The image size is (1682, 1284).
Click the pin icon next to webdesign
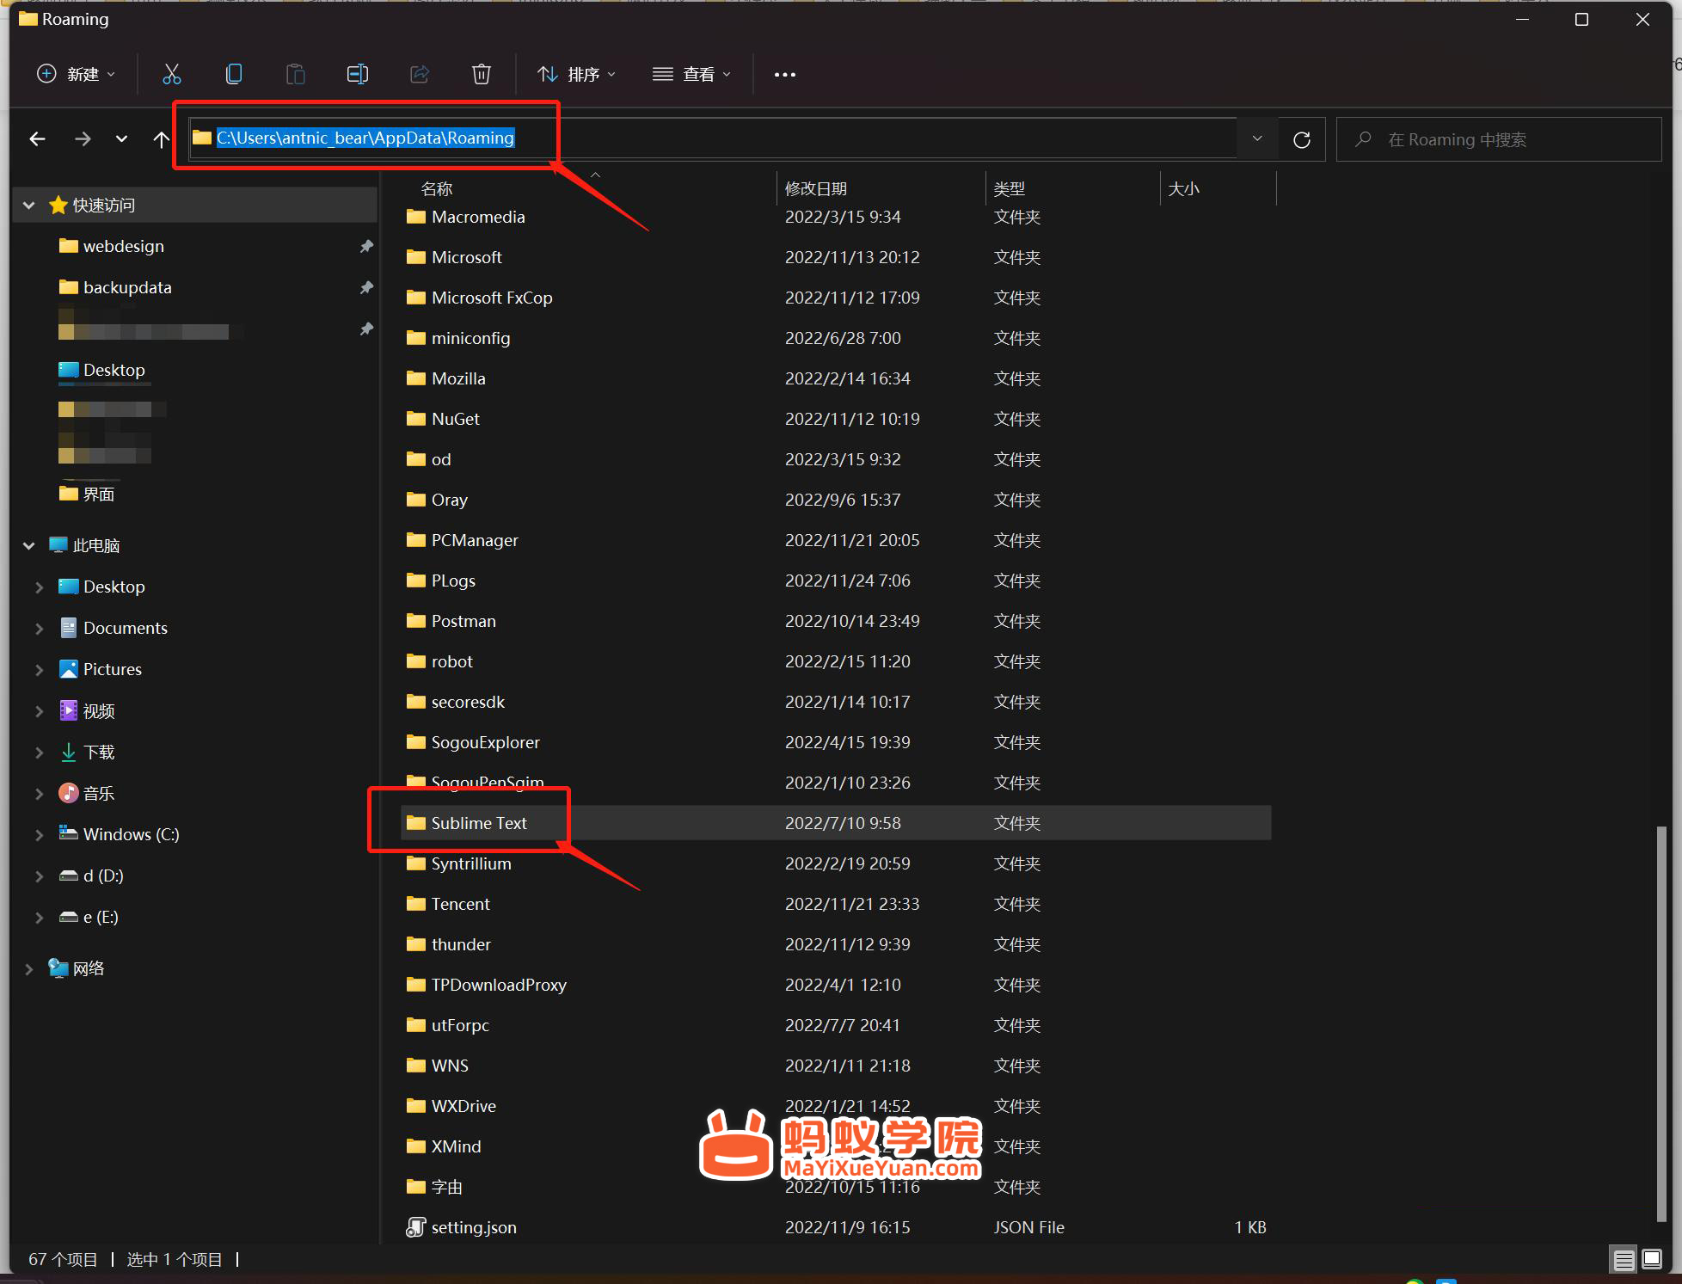366,246
